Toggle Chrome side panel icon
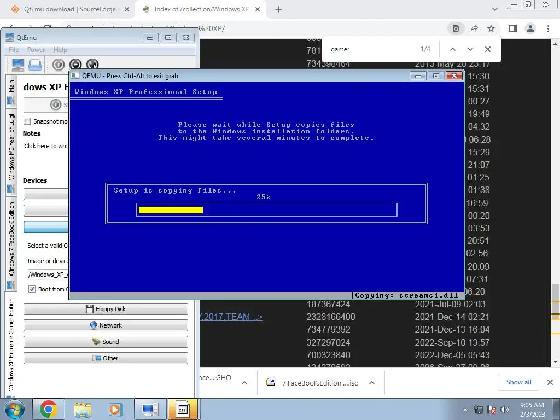Image resolution: width=560 pixels, height=420 pixels. pyautogui.click(x=513, y=28)
